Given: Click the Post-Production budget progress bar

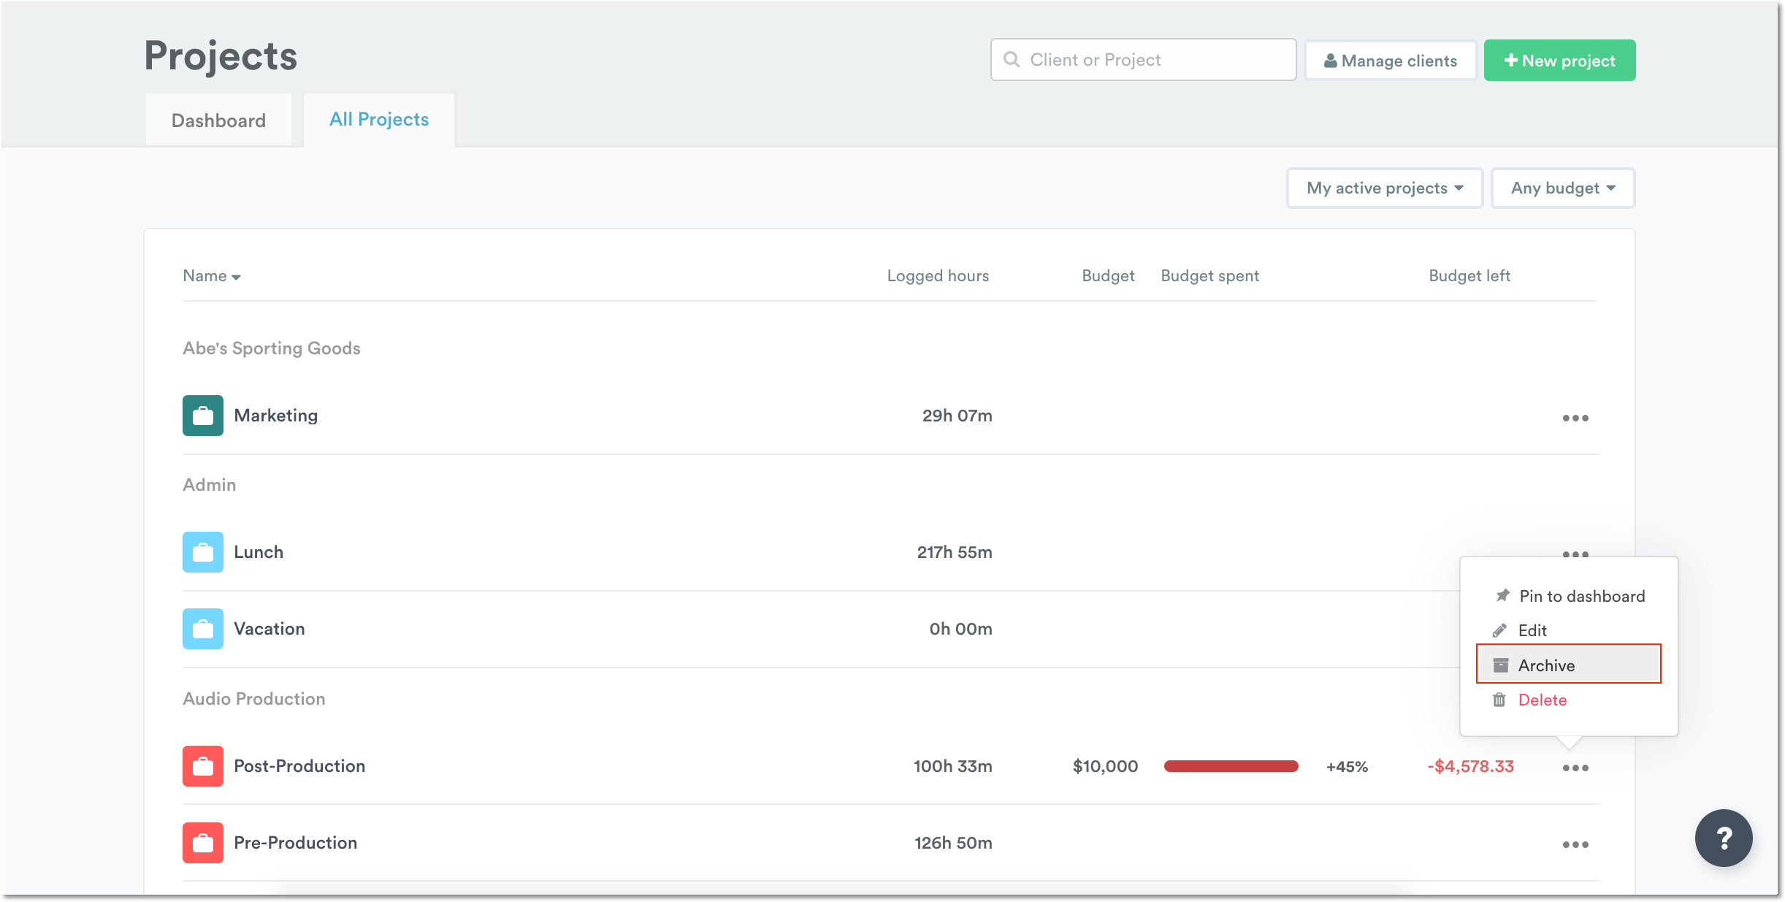Looking at the screenshot, I should [1231, 766].
